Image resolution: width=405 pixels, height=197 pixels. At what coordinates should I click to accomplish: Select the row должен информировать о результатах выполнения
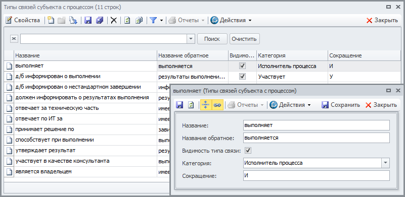pyautogui.click(x=85, y=98)
